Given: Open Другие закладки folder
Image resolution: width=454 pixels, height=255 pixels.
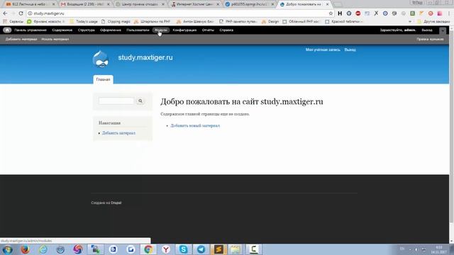Looking at the screenshot, I should pyautogui.click(x=433, y=21).
